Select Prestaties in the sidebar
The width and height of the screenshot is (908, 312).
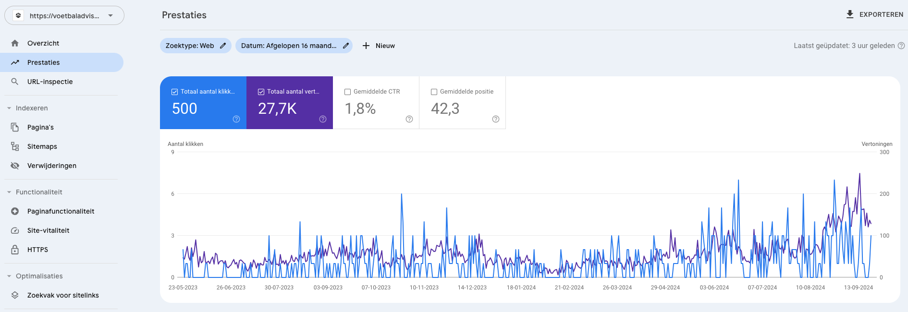(x=61, y=62)
